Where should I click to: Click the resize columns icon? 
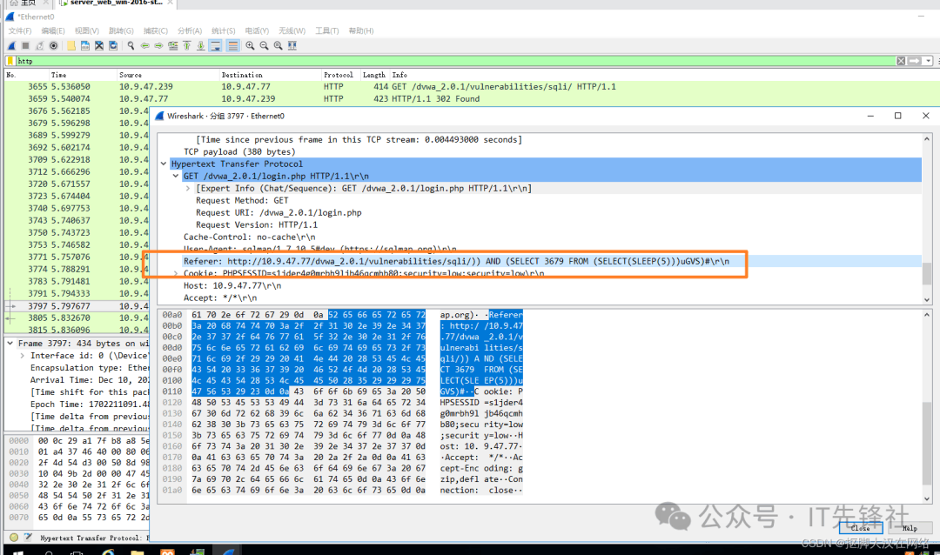[x=293, y=45]
